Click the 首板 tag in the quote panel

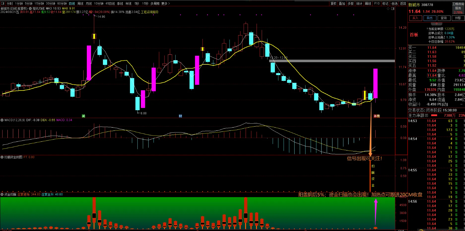click(x=414, y=35)
